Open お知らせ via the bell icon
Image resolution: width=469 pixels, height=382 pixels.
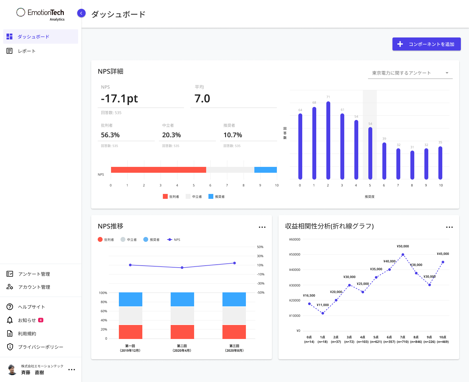point(9,320)
